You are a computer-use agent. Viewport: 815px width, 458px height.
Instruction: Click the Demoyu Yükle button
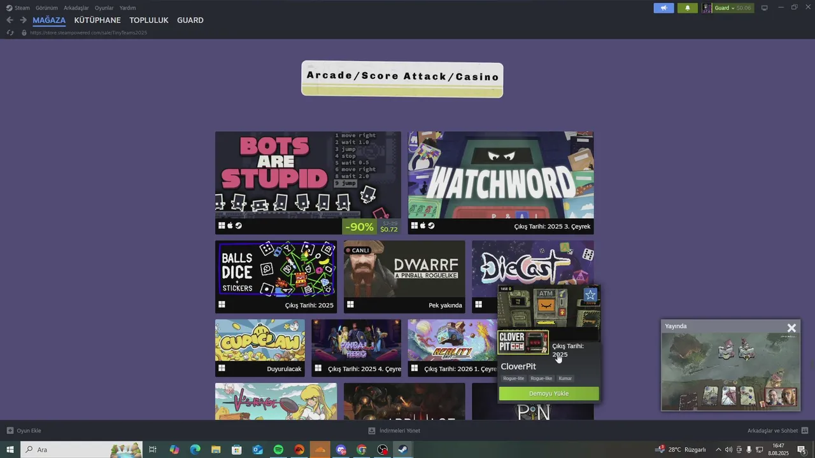549,394
